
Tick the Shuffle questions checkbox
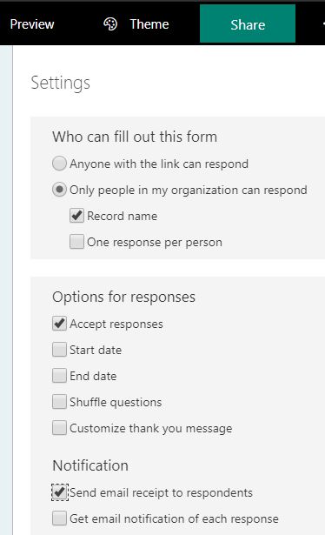click(x=59, y=402)
